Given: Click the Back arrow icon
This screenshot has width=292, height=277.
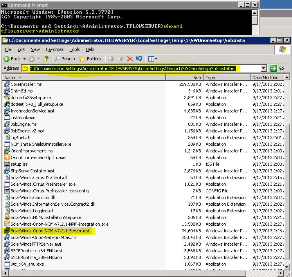Looking at the screenshot, I should tap(7, 59).
